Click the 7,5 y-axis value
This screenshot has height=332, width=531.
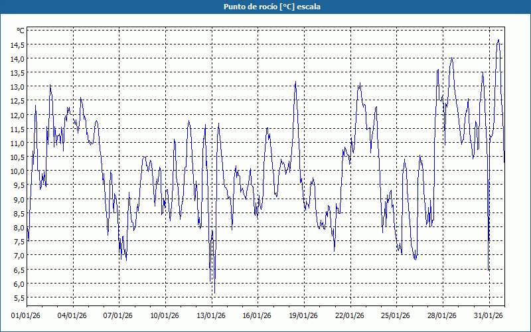(x=19, y=242)
